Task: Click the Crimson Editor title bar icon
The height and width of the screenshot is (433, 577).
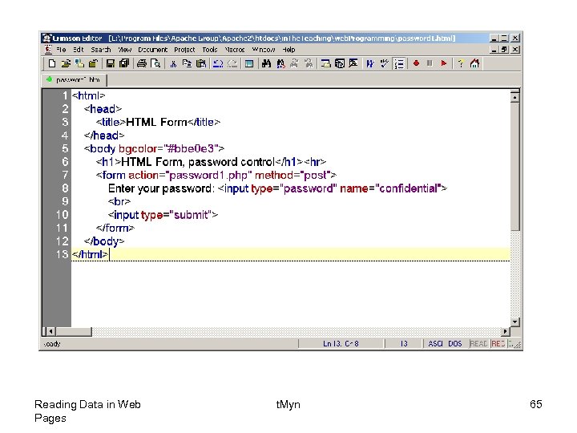Action: [x=46, y=38]
